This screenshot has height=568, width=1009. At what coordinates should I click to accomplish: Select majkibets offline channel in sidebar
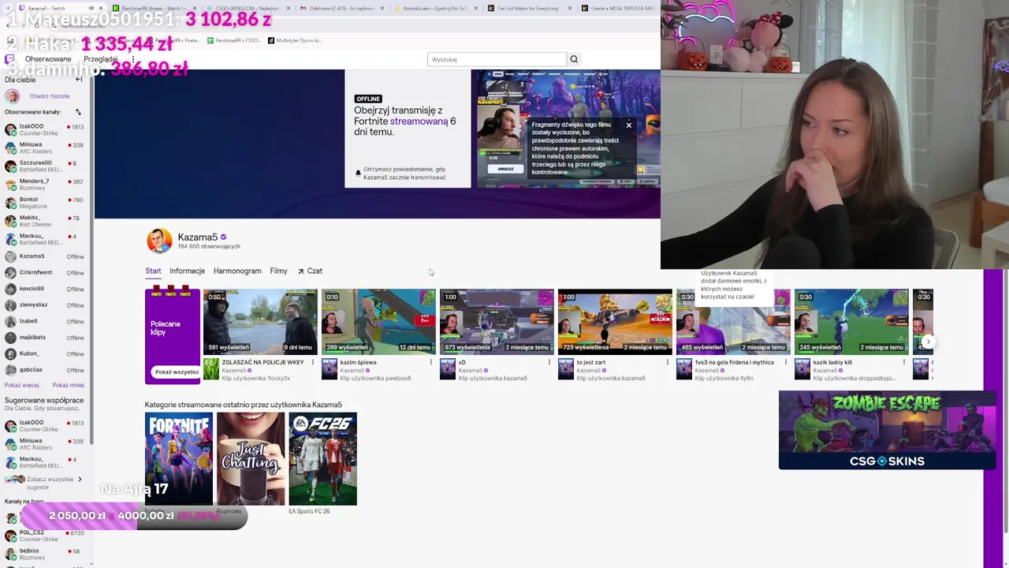click(x=43, y=337)
